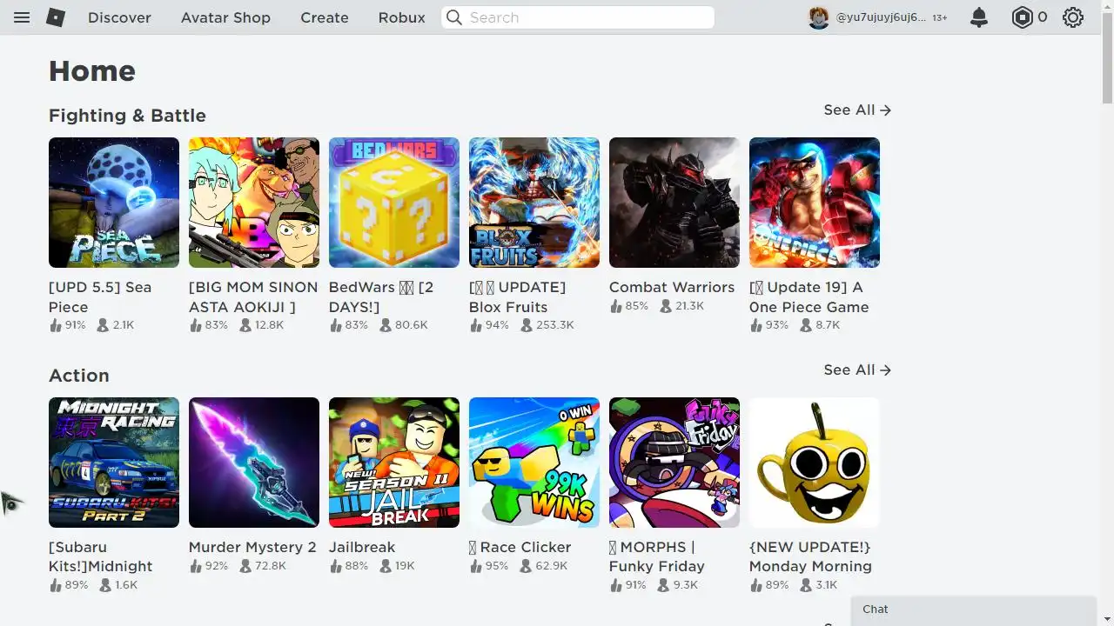Open the Combat Warriors thumbnail
This screenshot has height=626, width=1114.
pos(674,203)
